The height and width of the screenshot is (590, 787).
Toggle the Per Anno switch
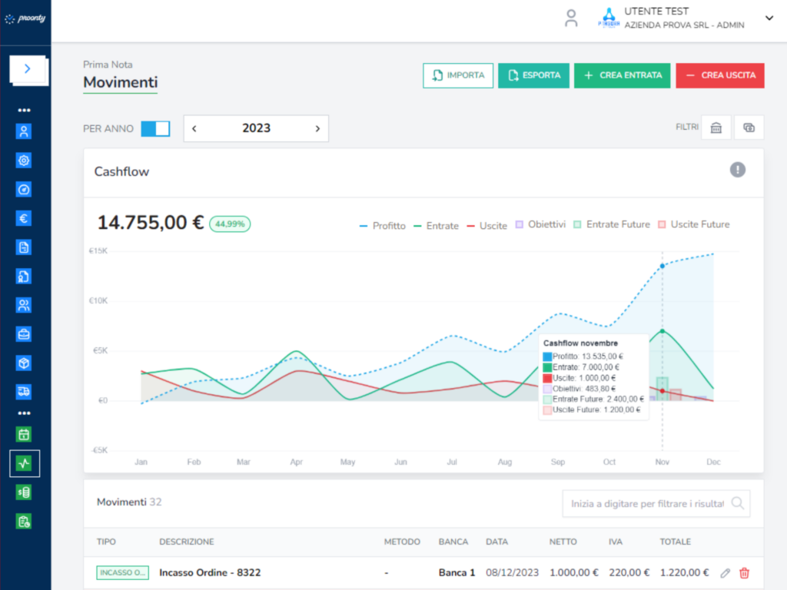155,128
